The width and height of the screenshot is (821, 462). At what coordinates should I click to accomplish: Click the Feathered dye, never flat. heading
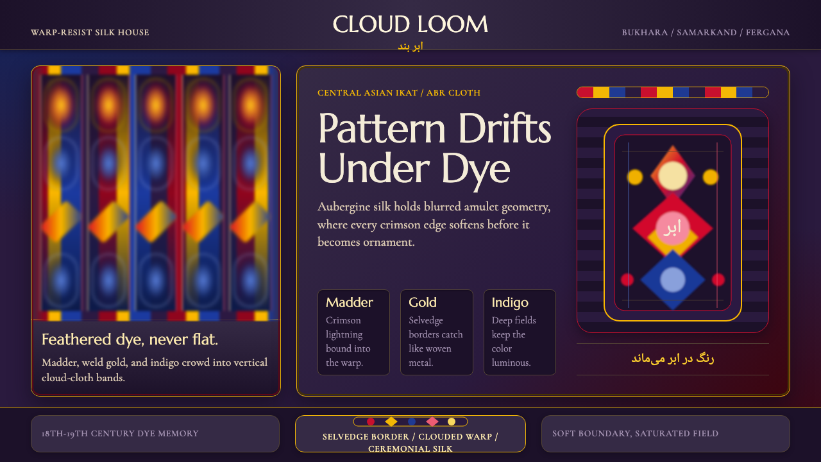click(130, 339)
